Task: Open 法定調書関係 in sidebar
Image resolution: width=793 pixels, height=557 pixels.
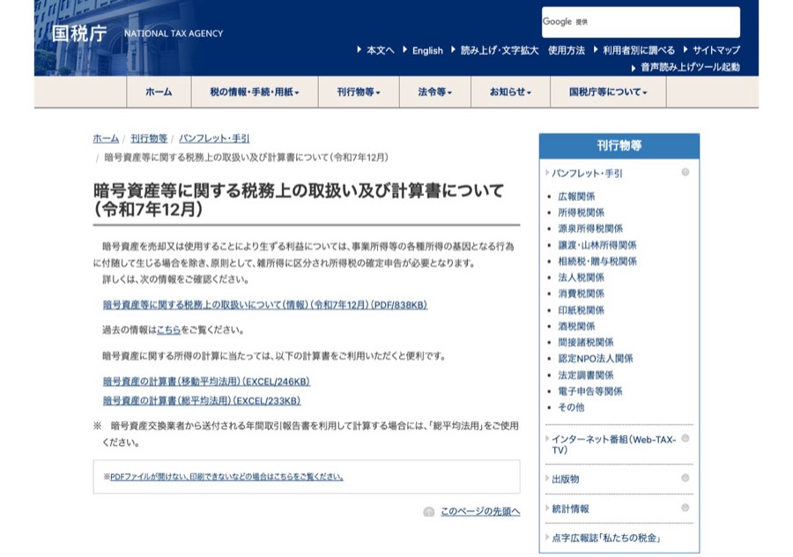Action: coord(585,375)
